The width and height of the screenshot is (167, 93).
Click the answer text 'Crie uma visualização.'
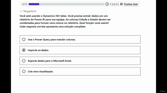(x=41, y=72)
